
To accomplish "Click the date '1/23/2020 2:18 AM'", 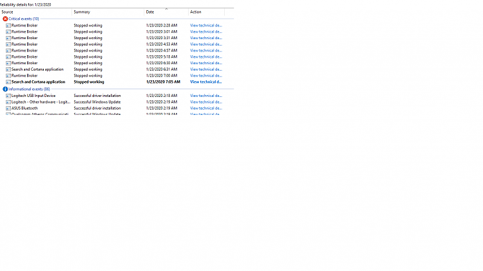I will [x=162, y=96].
